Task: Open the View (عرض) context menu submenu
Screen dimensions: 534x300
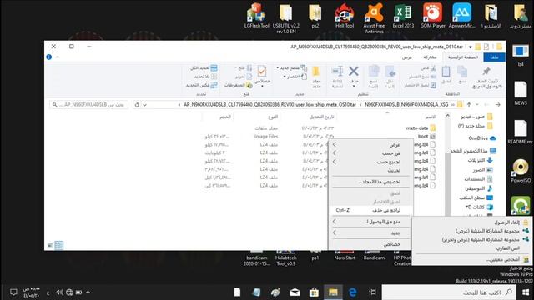Action: coord(370,144)
